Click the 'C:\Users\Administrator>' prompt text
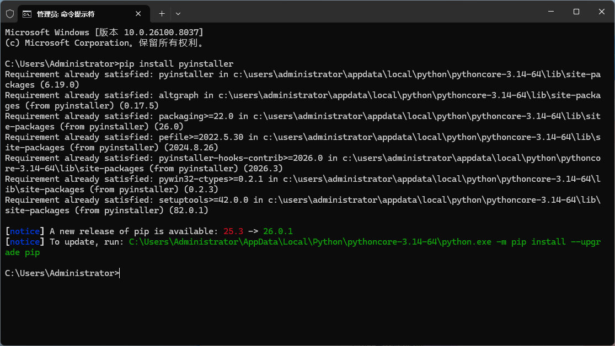 pyautogui.click(x=61, y=273)
